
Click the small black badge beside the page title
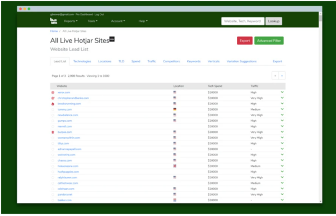click(x=112, y=39)
